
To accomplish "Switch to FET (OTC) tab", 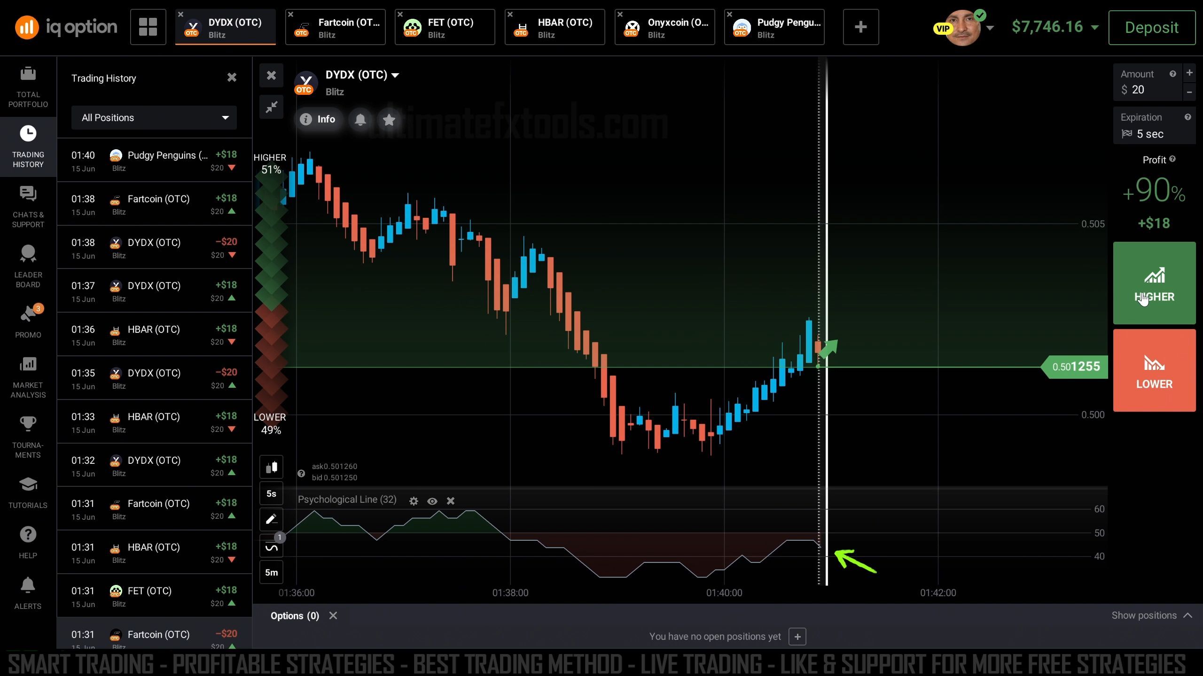I will pos(445,27).
